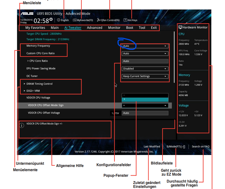Click the 1.536 V core voltage value

click(198, 54)
